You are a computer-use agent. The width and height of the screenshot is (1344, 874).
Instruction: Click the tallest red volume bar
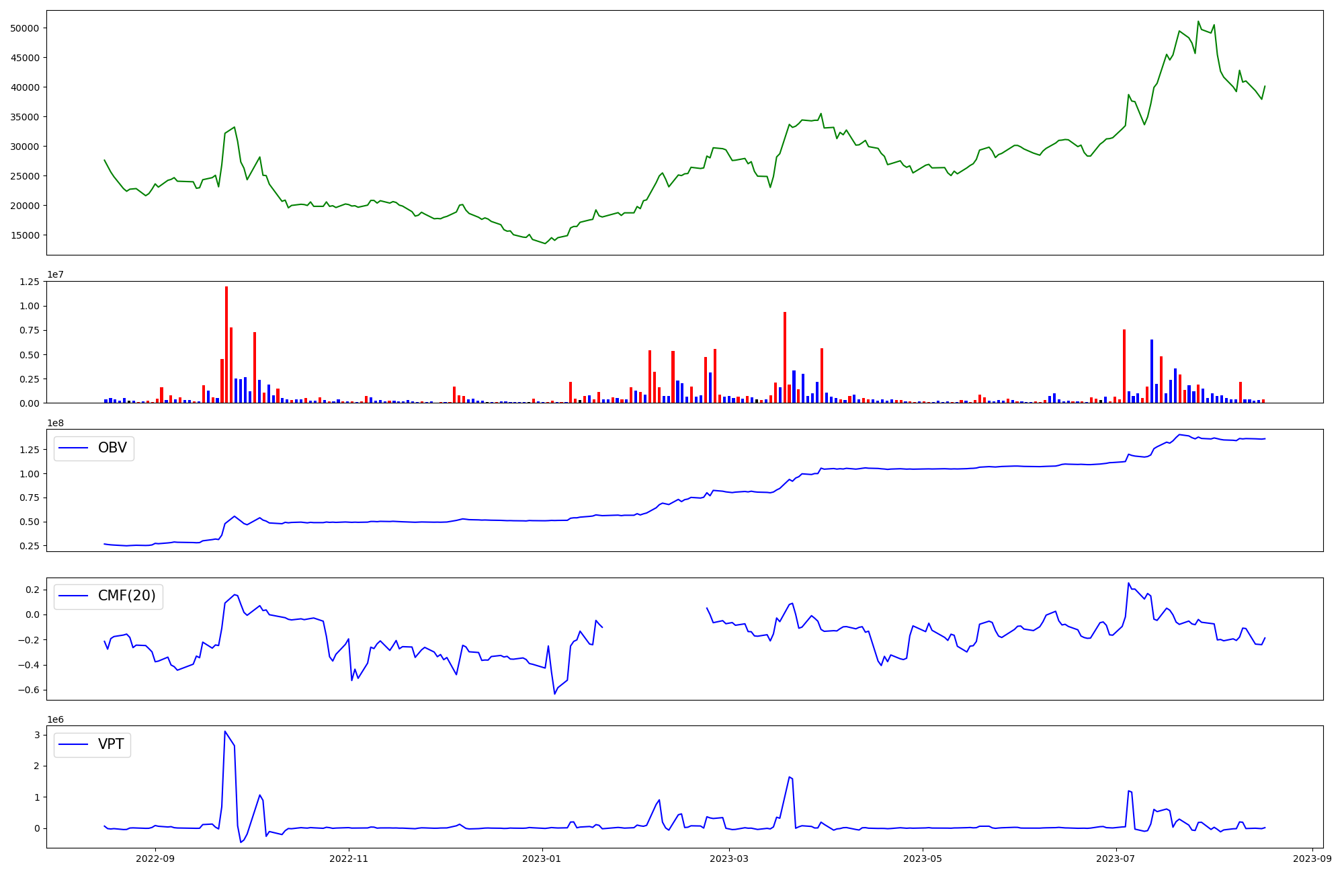point(226,344)
